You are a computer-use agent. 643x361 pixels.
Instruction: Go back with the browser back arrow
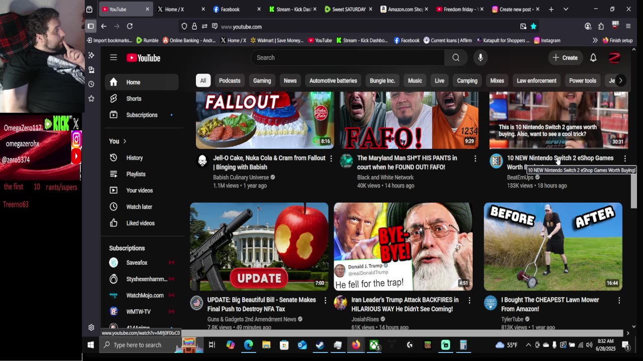click(x=103, y=26)
